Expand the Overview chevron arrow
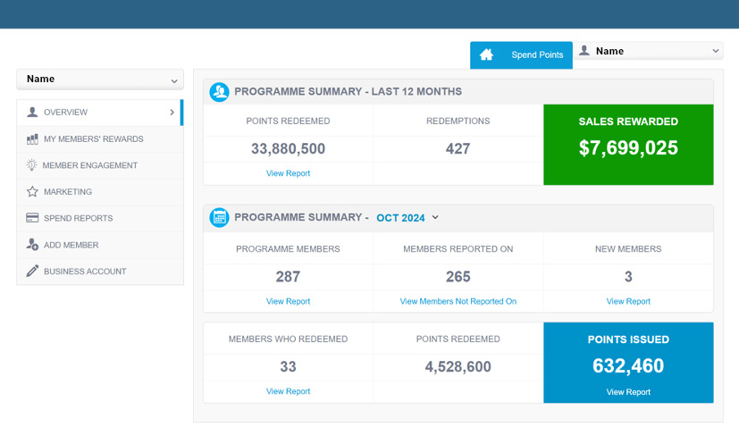This screenshot has width=739, height=436. (x=172, y=113)
